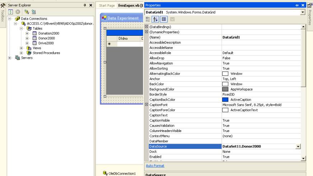Click the new row asterisk in DataGrid
Screen dimensions: 313x176
point(109,44)
